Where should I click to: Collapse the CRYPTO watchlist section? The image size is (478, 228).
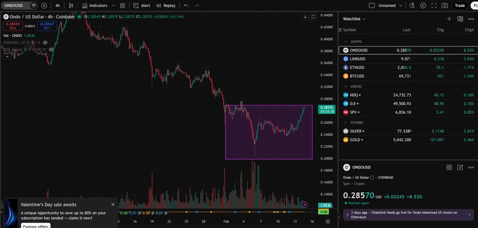point(346,41)
